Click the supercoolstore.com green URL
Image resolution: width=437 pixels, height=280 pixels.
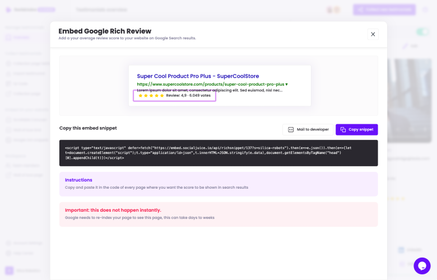211,84
